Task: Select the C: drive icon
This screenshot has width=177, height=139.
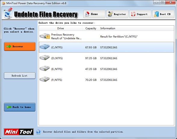Action: (x=45, y=47)
